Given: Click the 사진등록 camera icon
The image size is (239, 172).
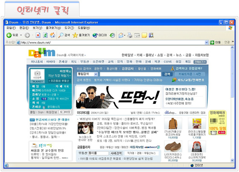Looking at the screenshot, I should [38, 74].
